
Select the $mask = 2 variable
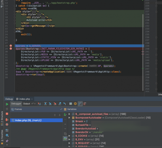(82, 121)
